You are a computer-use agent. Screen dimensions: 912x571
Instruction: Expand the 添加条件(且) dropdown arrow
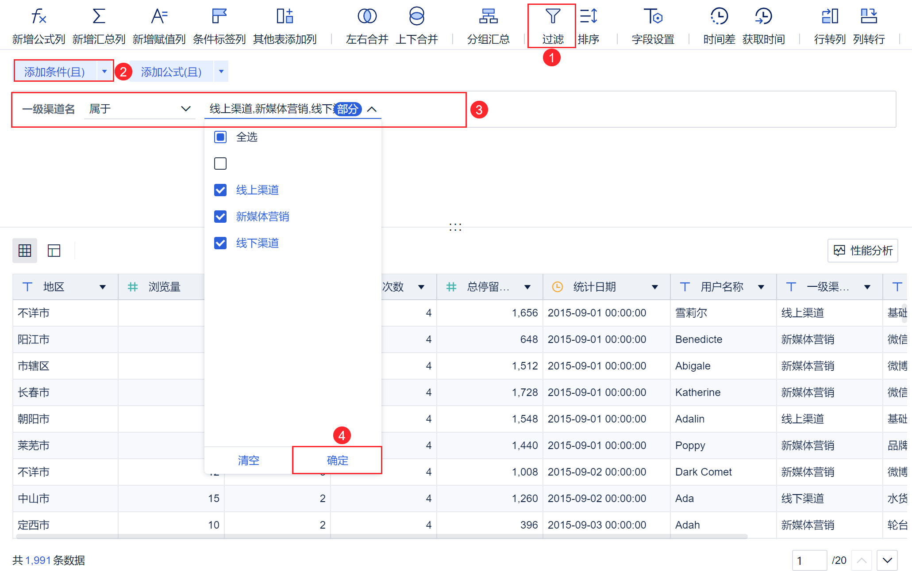pyautogui.click(x=104, y=71)
